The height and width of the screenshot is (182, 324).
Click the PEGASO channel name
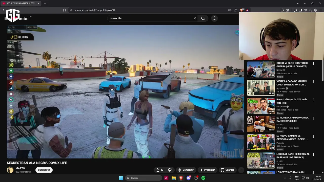point(280,143)
